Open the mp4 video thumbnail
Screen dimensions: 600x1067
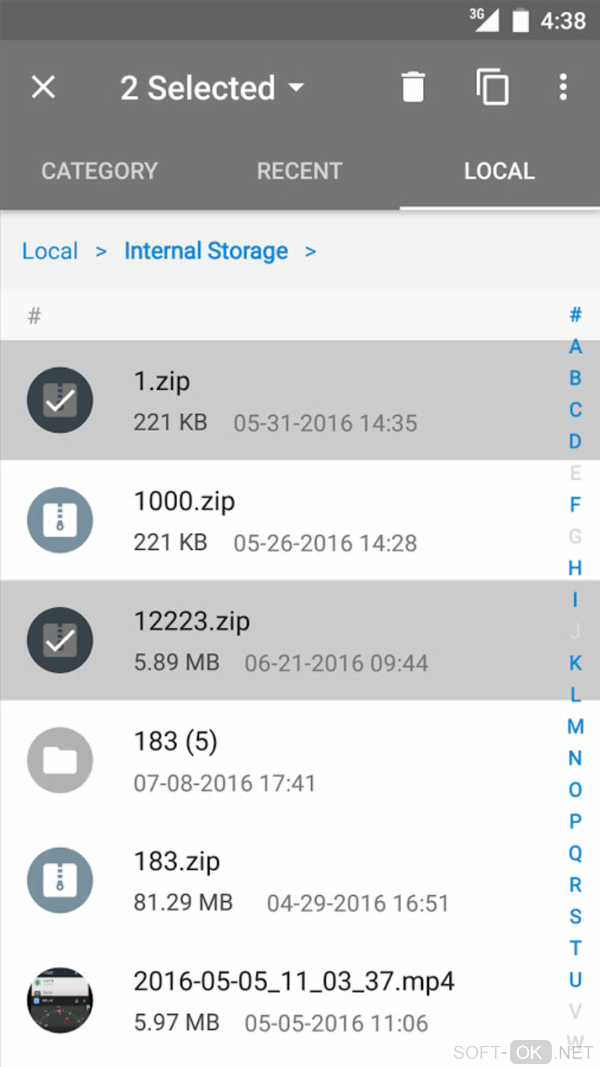60,1000
